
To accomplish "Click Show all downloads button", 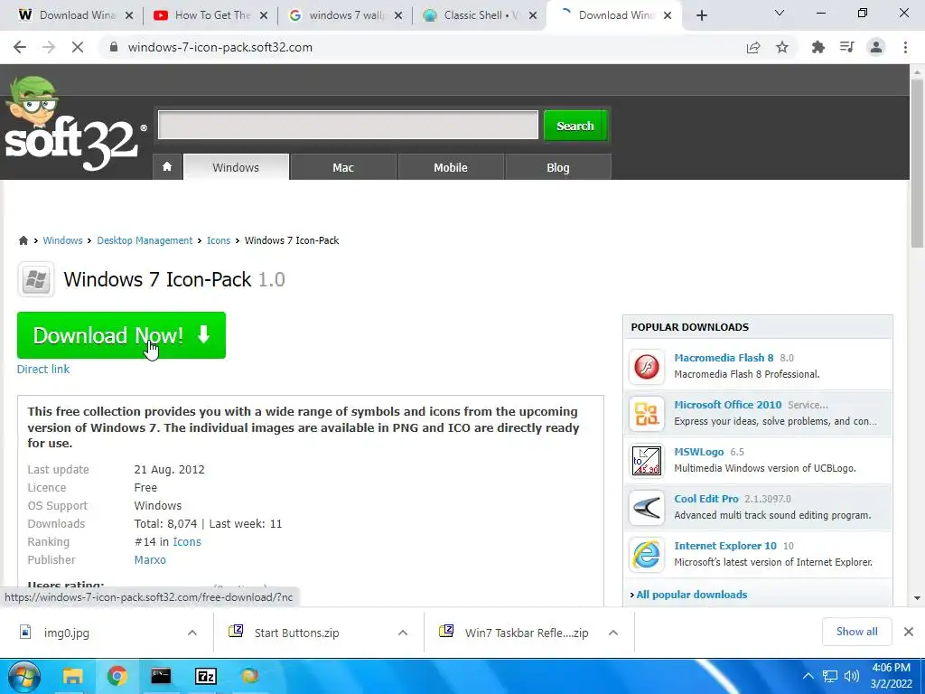I will [x=856, y=632].
